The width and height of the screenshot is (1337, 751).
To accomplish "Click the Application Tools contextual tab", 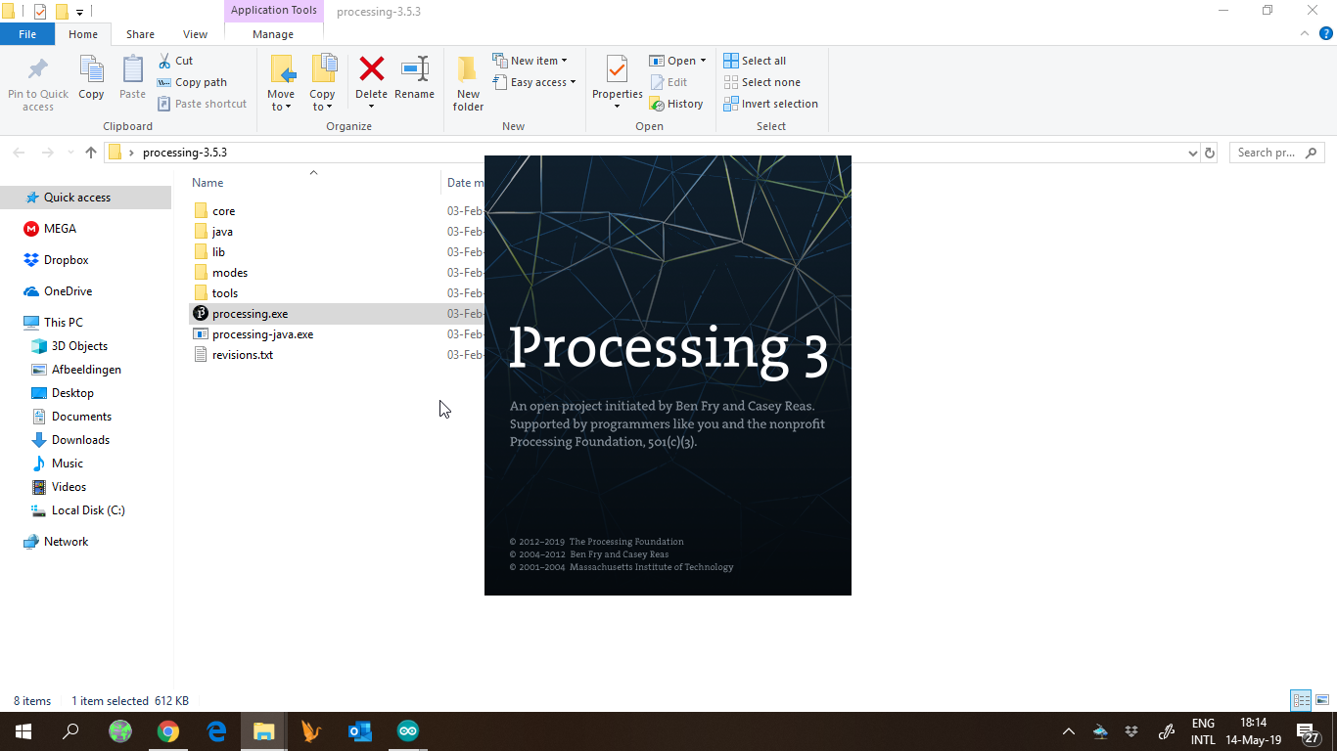I will tap(274, 11).
